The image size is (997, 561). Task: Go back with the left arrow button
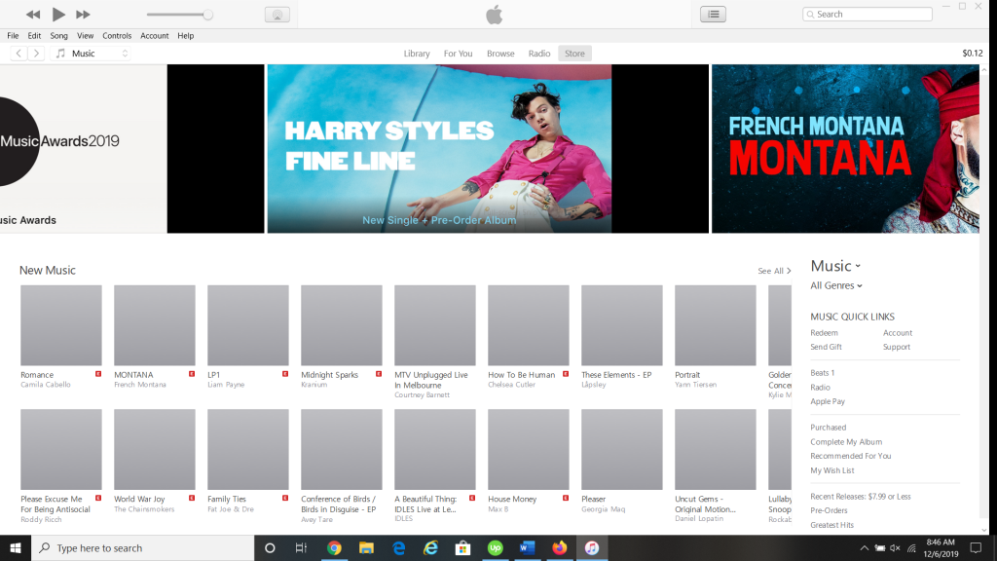[x=19, y=54]
